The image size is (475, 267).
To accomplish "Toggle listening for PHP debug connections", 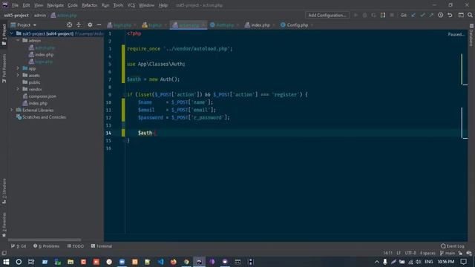I will (383, 15).
